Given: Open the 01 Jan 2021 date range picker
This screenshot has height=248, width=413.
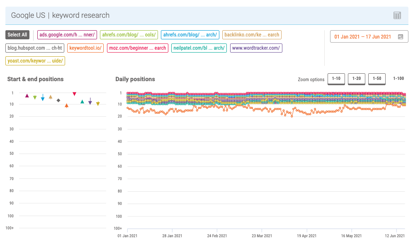Looking at the screenshot, I should click(x=363, y=37).
